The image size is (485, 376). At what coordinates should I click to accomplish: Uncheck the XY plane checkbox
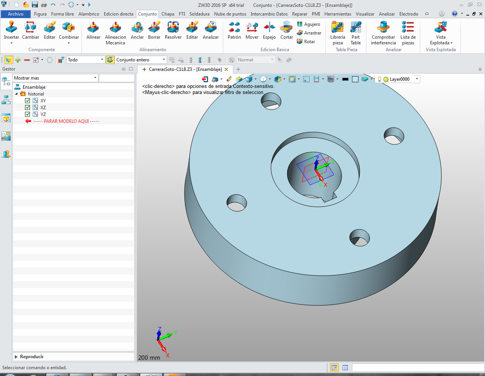27,100
